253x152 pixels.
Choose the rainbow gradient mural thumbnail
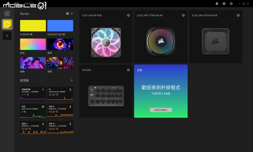click(x=33, y=44)
